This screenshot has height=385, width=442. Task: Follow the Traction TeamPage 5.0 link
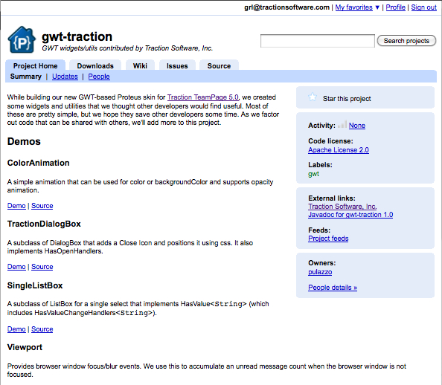(203, 97)
